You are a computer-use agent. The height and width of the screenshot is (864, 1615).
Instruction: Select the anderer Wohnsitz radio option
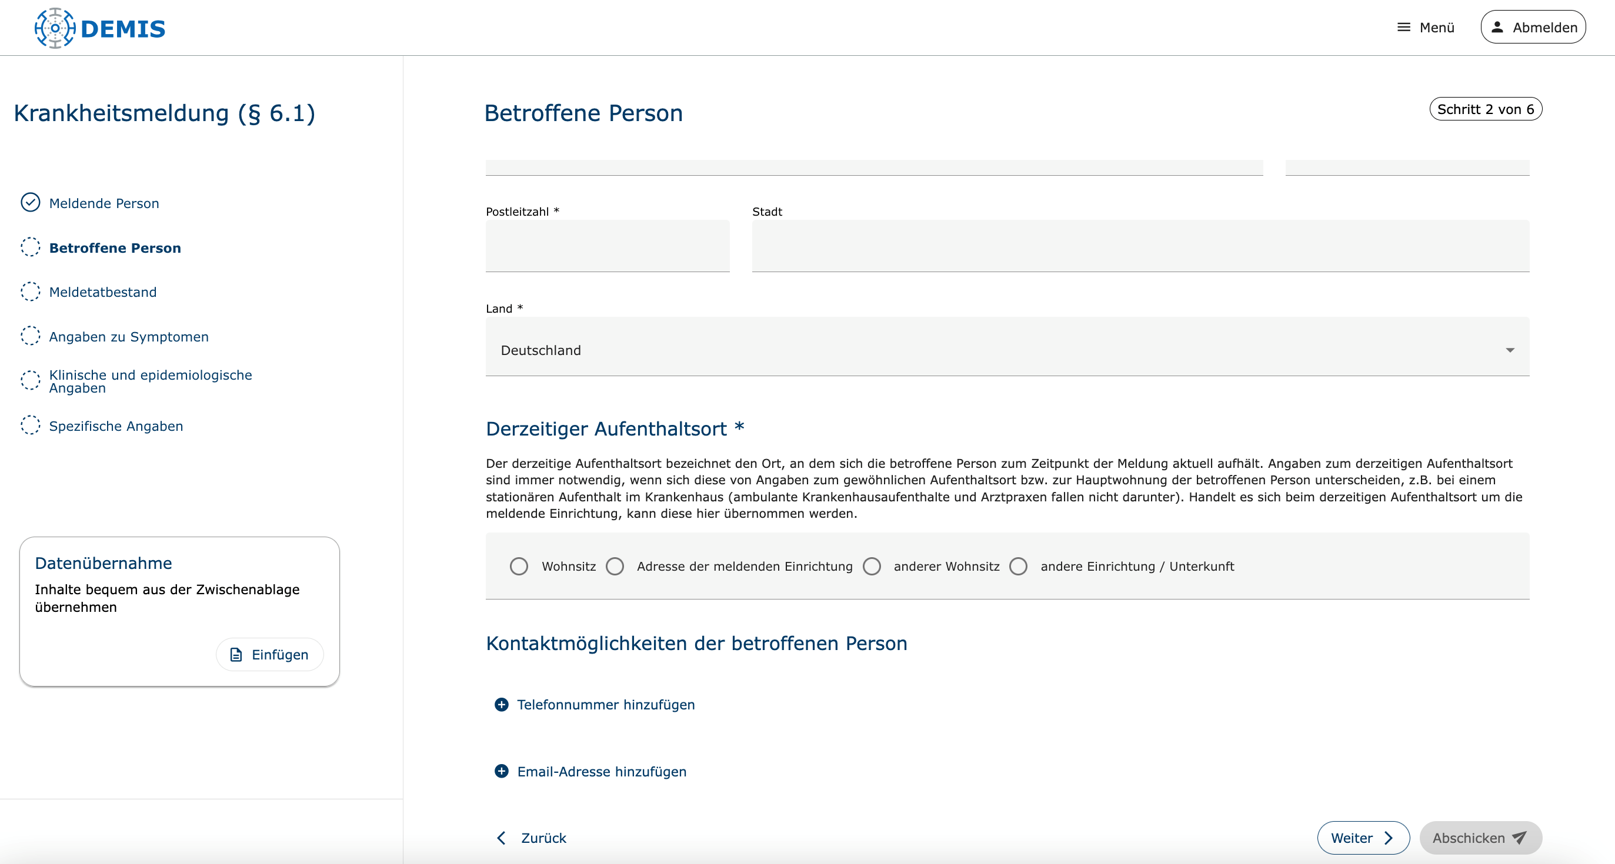tap(872, 567)
